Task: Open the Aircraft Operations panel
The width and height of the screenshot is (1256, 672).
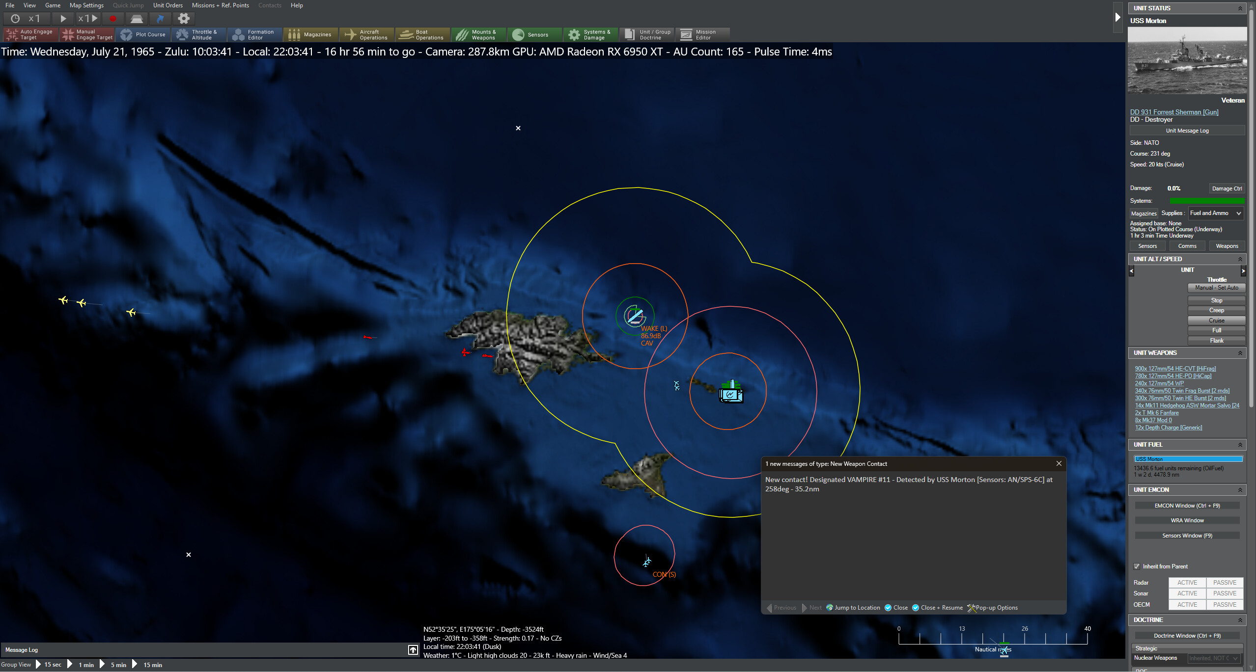Action: click(366, 34)
